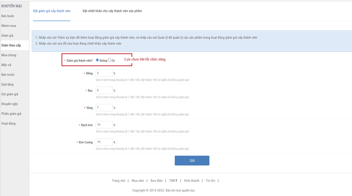352x196 pixels.
Task: Open 'Mua chung' sidebar section
Action: pyautogui.click(x=9, y=55)
